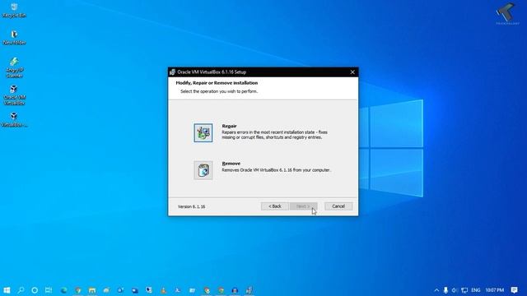Open the network status tray icon

(464, 290)
